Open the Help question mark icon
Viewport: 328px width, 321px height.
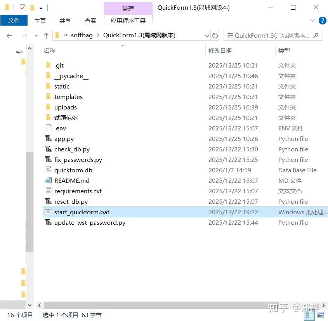(322, 21)
